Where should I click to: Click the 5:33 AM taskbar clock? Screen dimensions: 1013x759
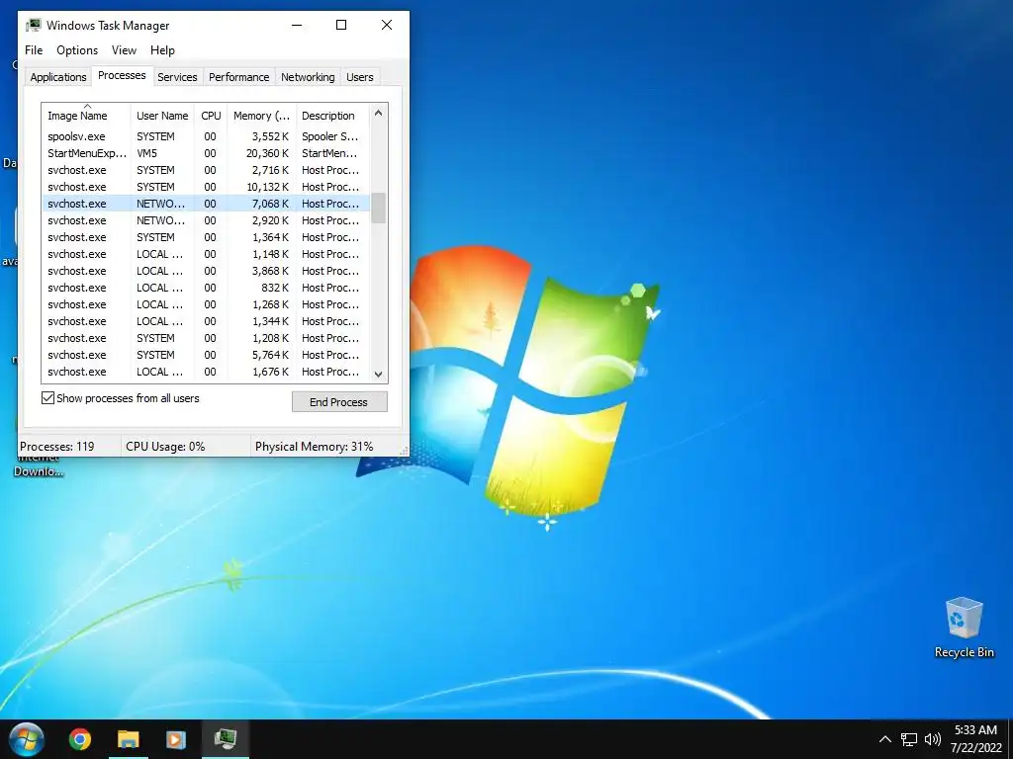coord(975,730)
